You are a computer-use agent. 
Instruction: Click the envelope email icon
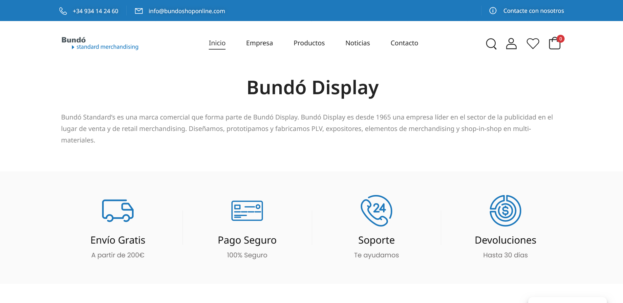click(x=139, y=11)
